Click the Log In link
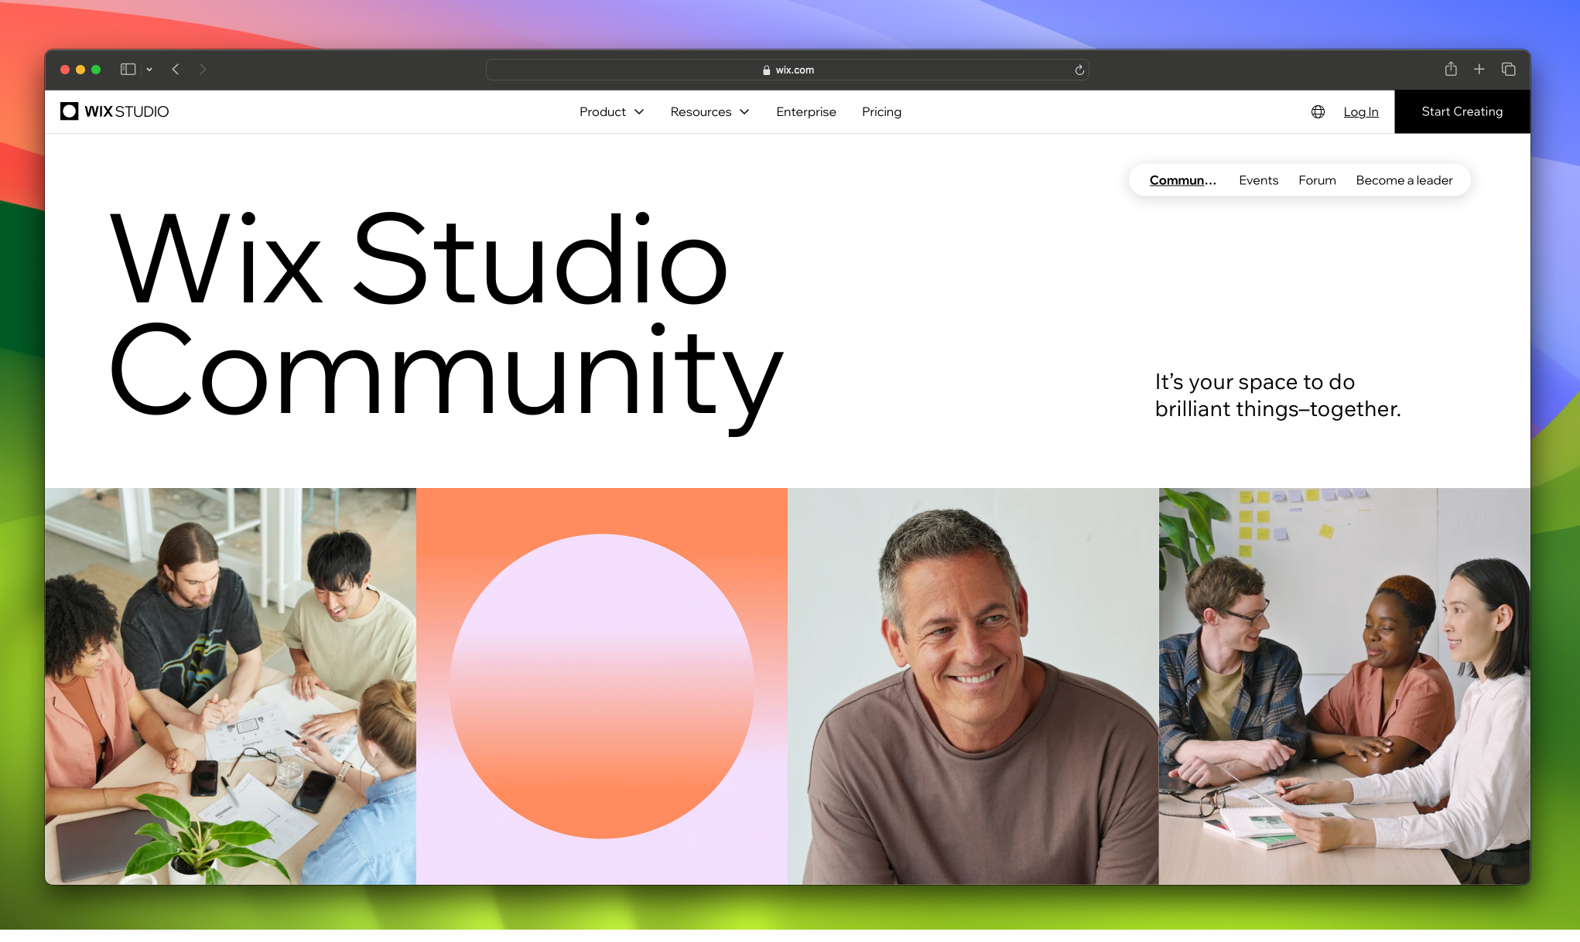Screen dimensions: 1580x942 click(x=1360, y=111)
